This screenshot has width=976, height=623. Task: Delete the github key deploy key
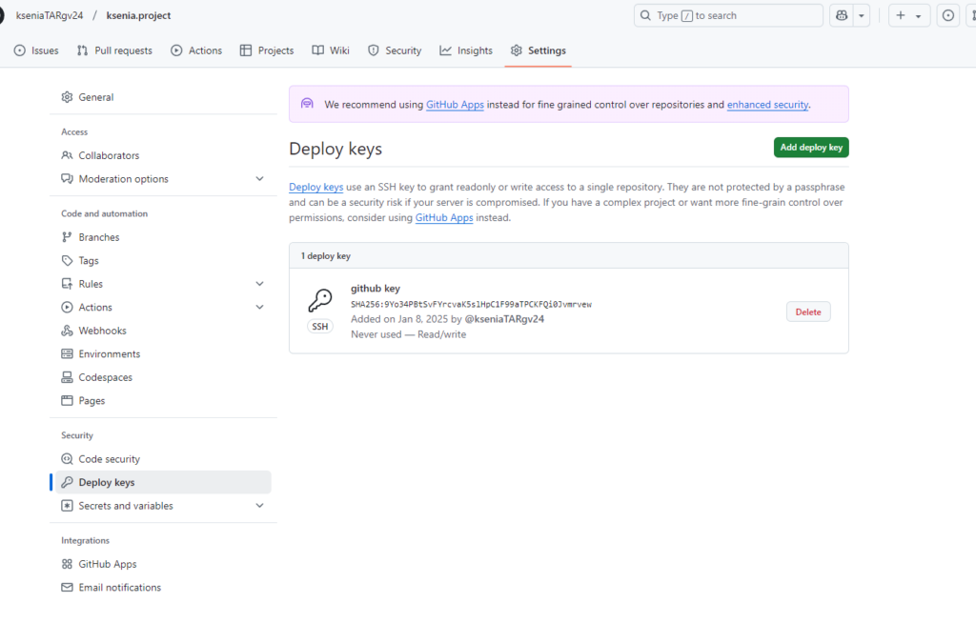click(807, 312)
